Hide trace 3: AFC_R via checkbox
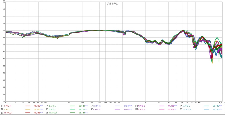Image resolution: width=225 pixels, height=115 pixels. (x=92, y=106)
